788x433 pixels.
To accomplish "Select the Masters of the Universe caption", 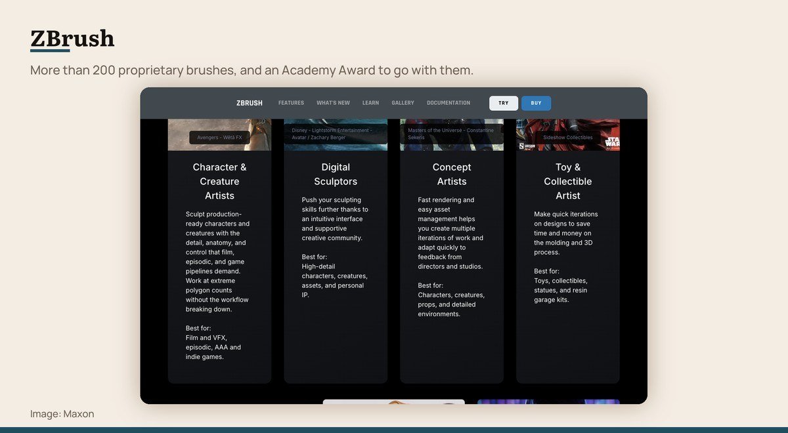I will (x=452, y=134).
